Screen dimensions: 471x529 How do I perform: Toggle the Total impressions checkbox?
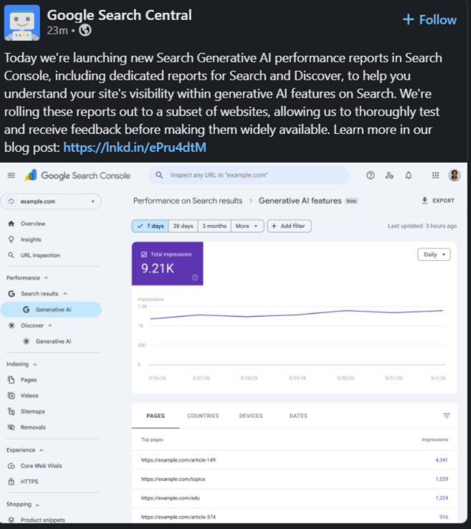[144, 254]
